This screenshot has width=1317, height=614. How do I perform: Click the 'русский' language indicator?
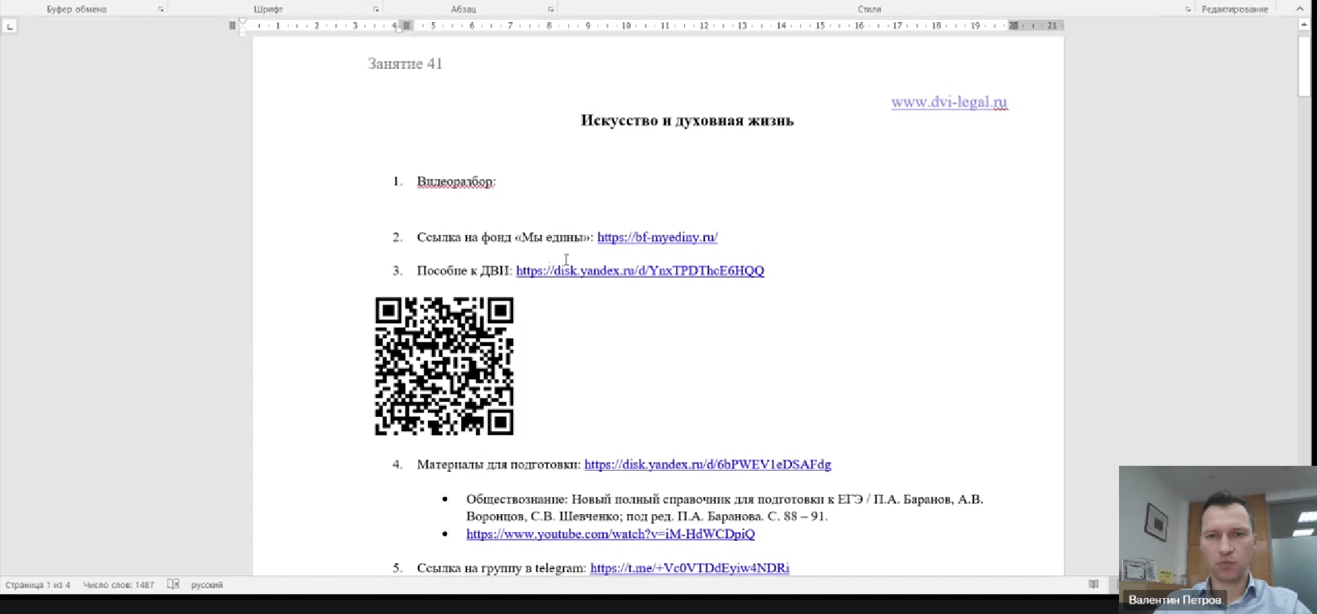tap(207, 585)
